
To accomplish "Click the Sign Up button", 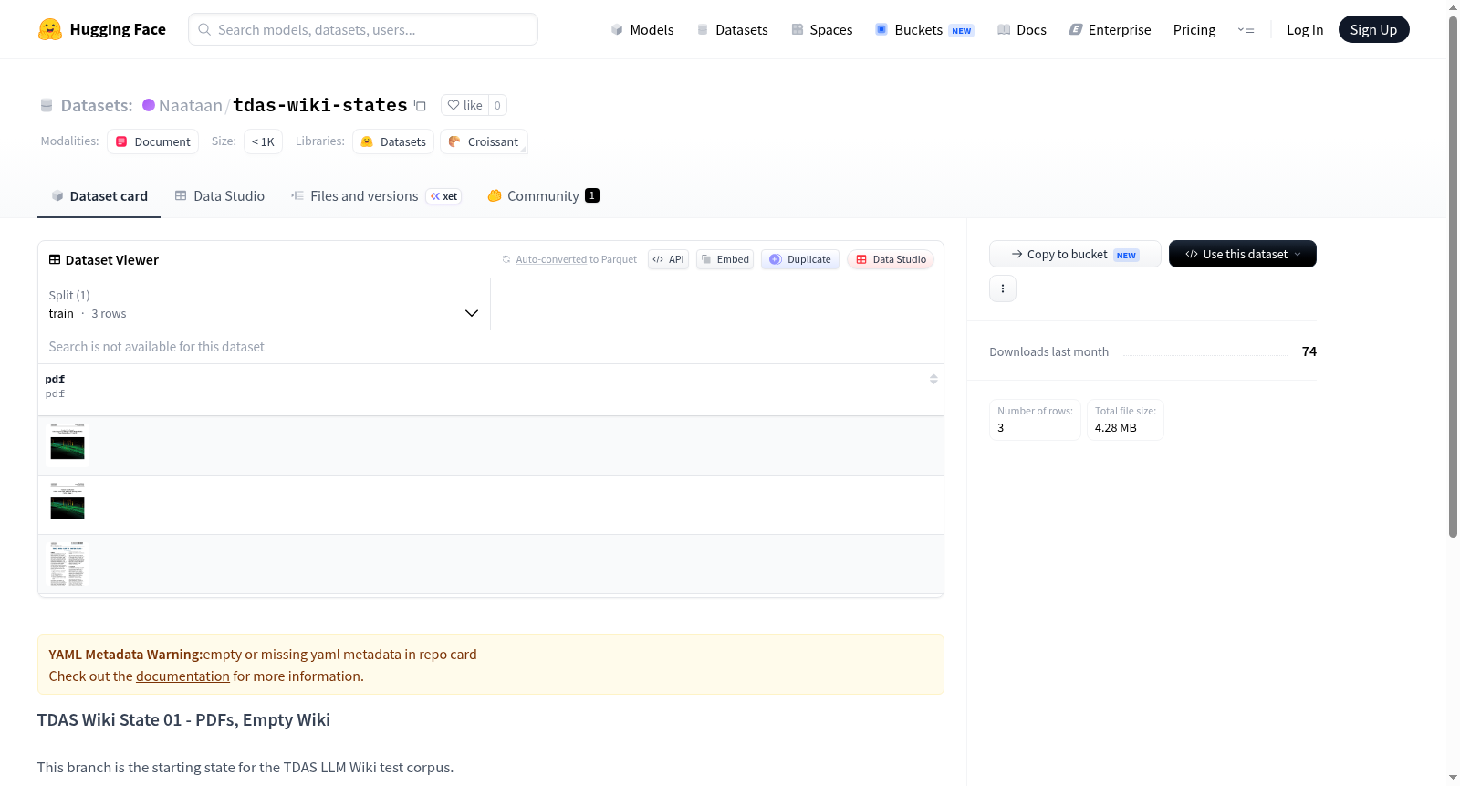I will (x=1373, y=29).
